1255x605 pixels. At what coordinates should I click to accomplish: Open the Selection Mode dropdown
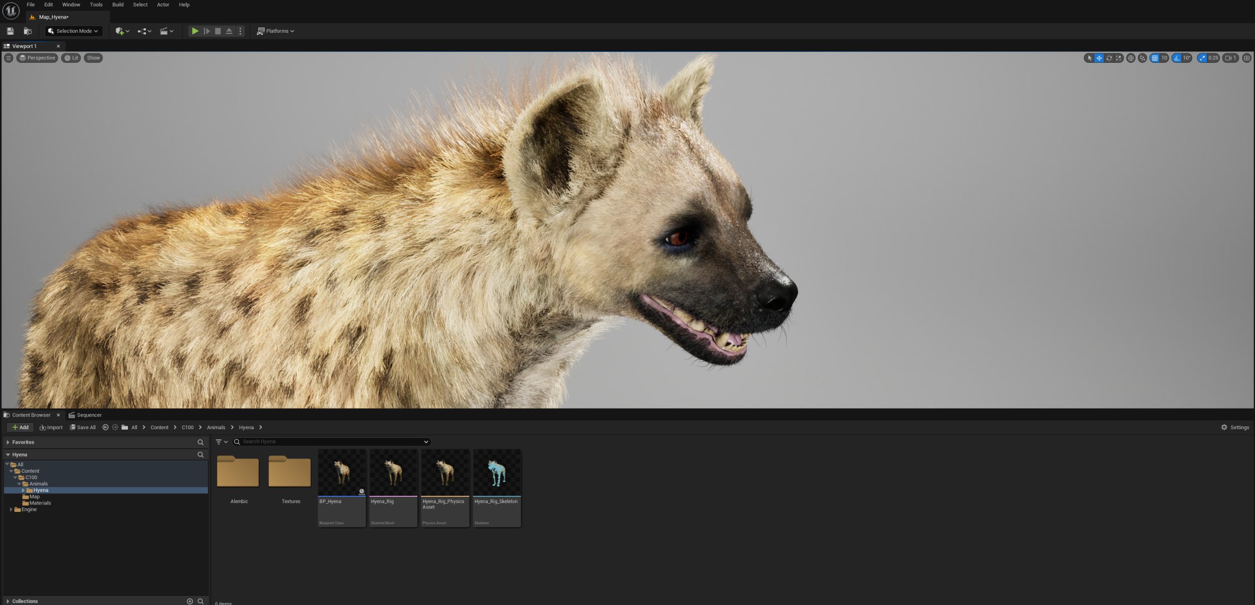[74, 31]
